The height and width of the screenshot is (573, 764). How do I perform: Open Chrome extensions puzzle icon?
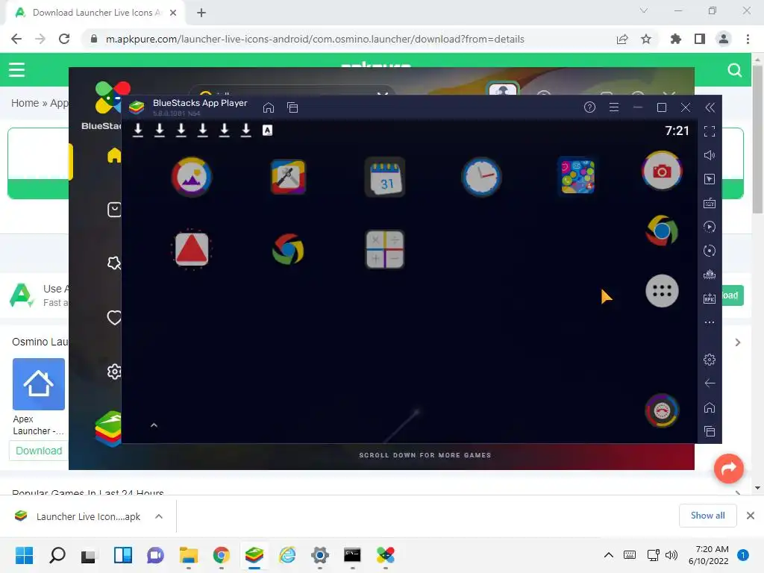676,39
